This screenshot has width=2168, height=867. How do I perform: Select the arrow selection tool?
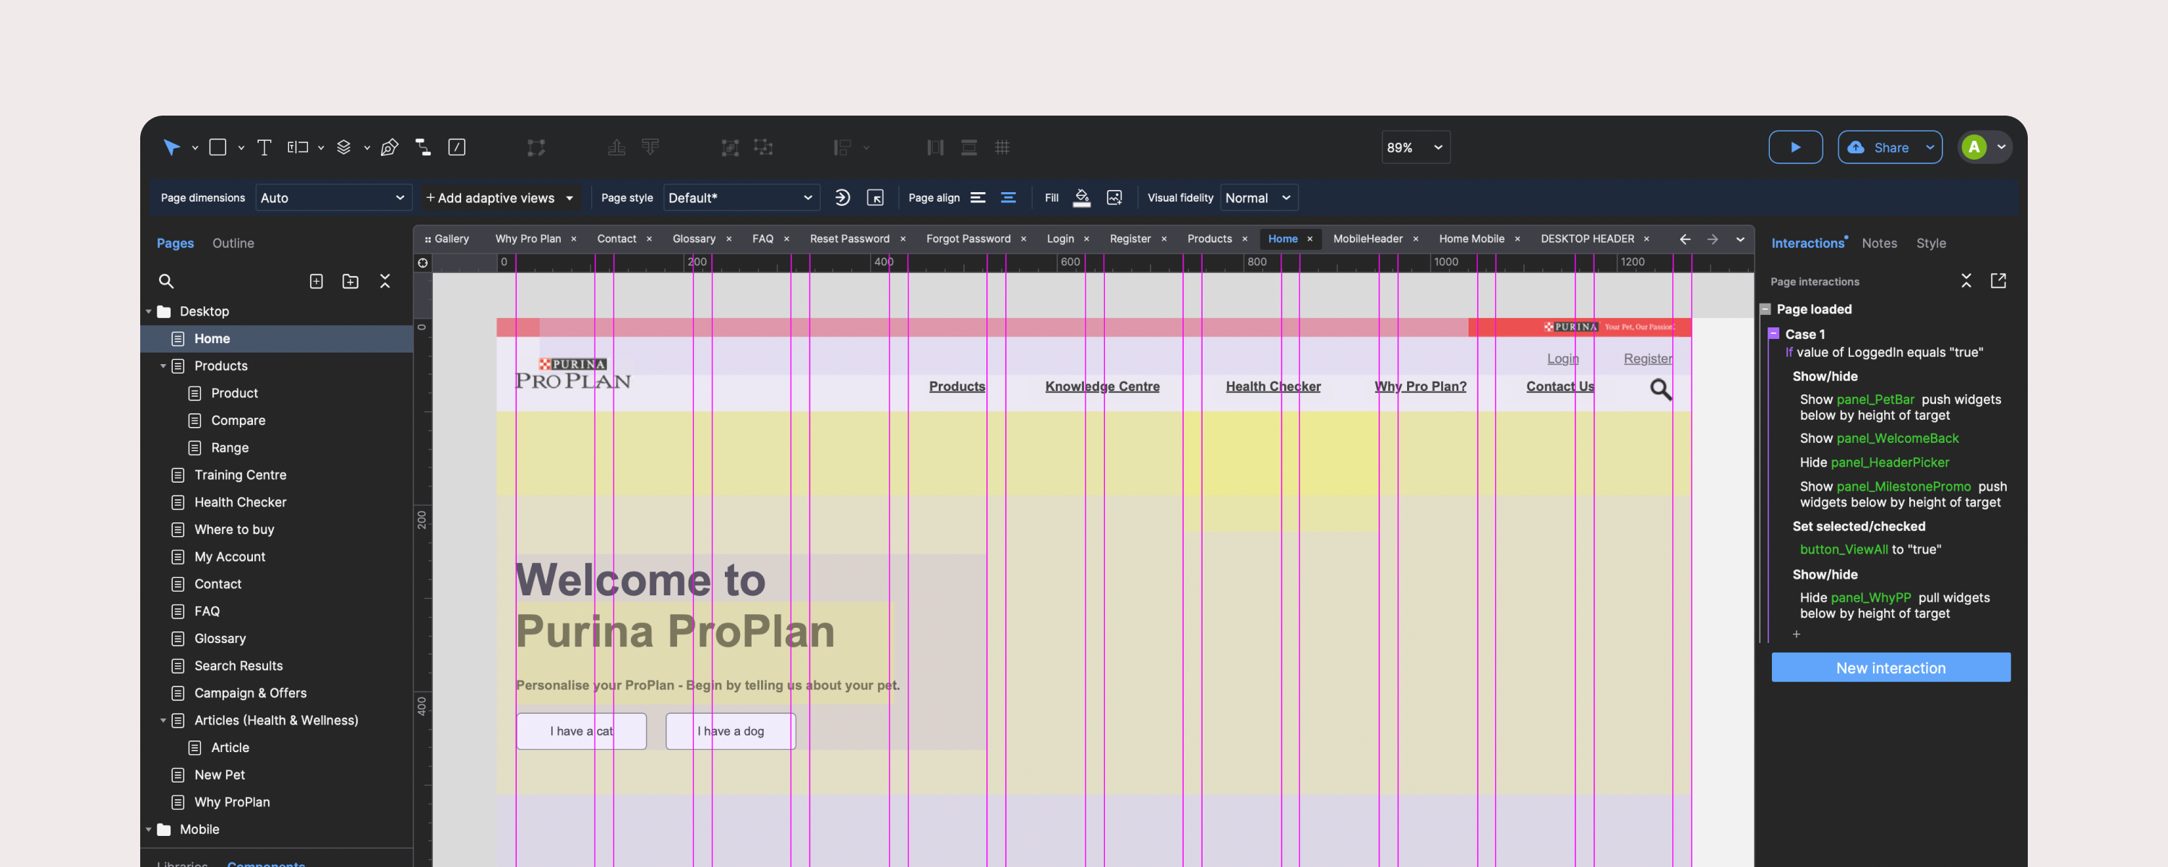[172, 147]
